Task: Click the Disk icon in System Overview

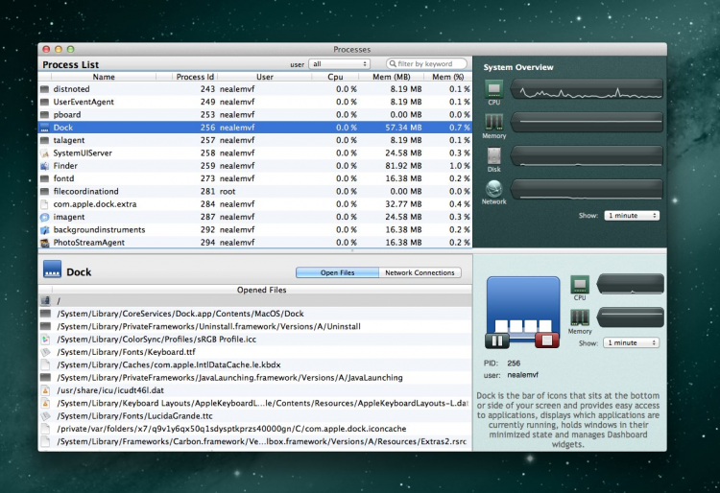Action: (x=493, y=156)
